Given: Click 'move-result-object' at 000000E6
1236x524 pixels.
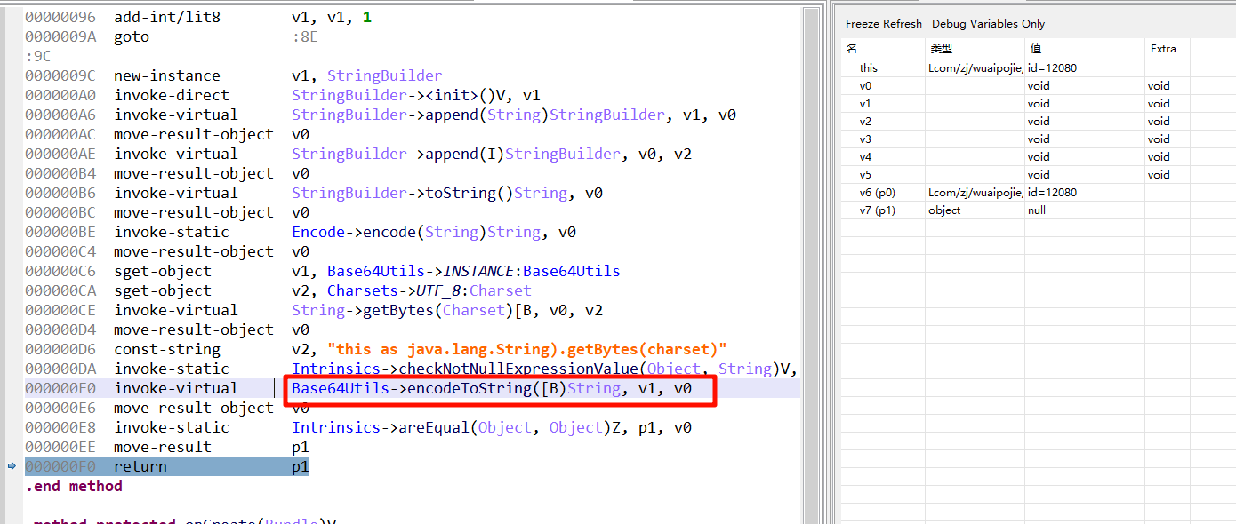Looking at the screenshot, I should click(194, 408).
